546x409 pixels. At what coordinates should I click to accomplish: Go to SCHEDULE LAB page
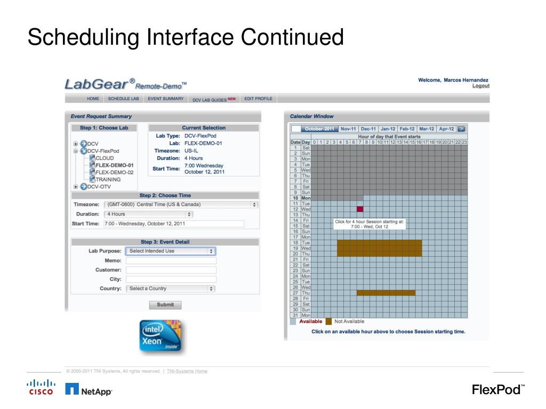tap(123, 99)
